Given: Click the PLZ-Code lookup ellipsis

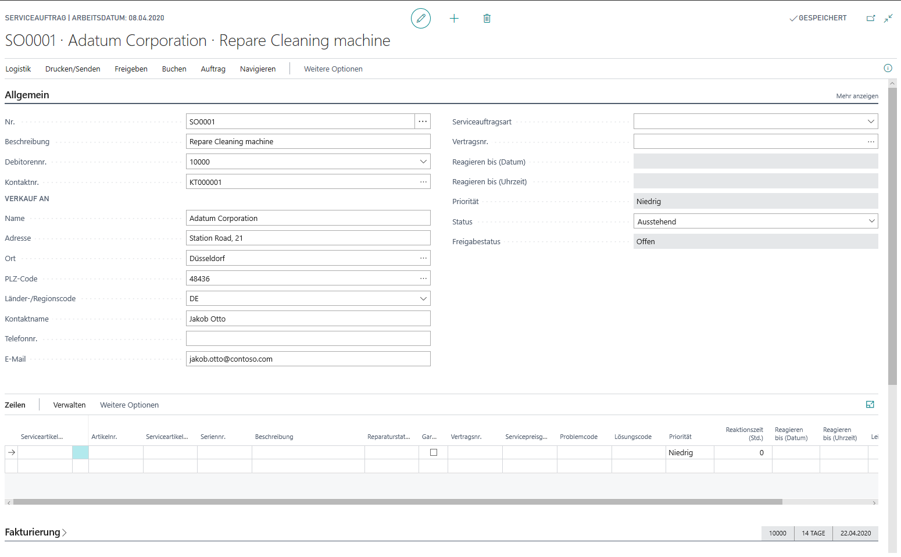Looking at the screenshot, I should (x=423, y=278).
